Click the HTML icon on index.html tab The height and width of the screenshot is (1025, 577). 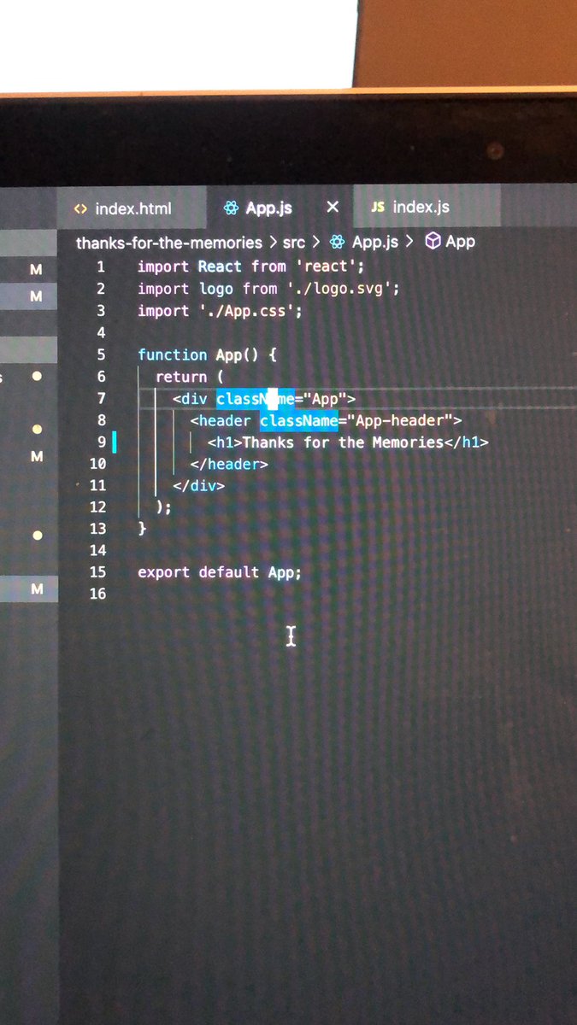pos(80,209)
